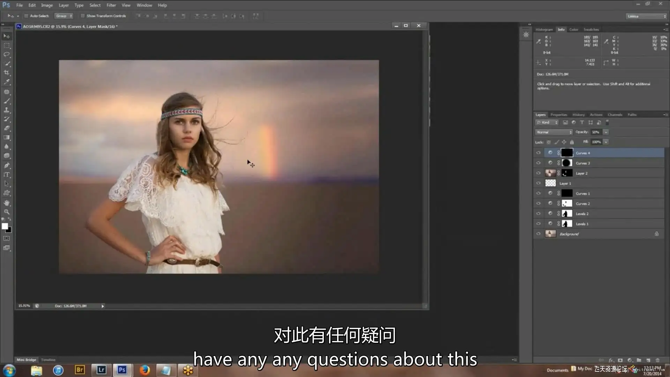Check Show Transform Controls
670x377 pixels.
[x=83, y=16]
